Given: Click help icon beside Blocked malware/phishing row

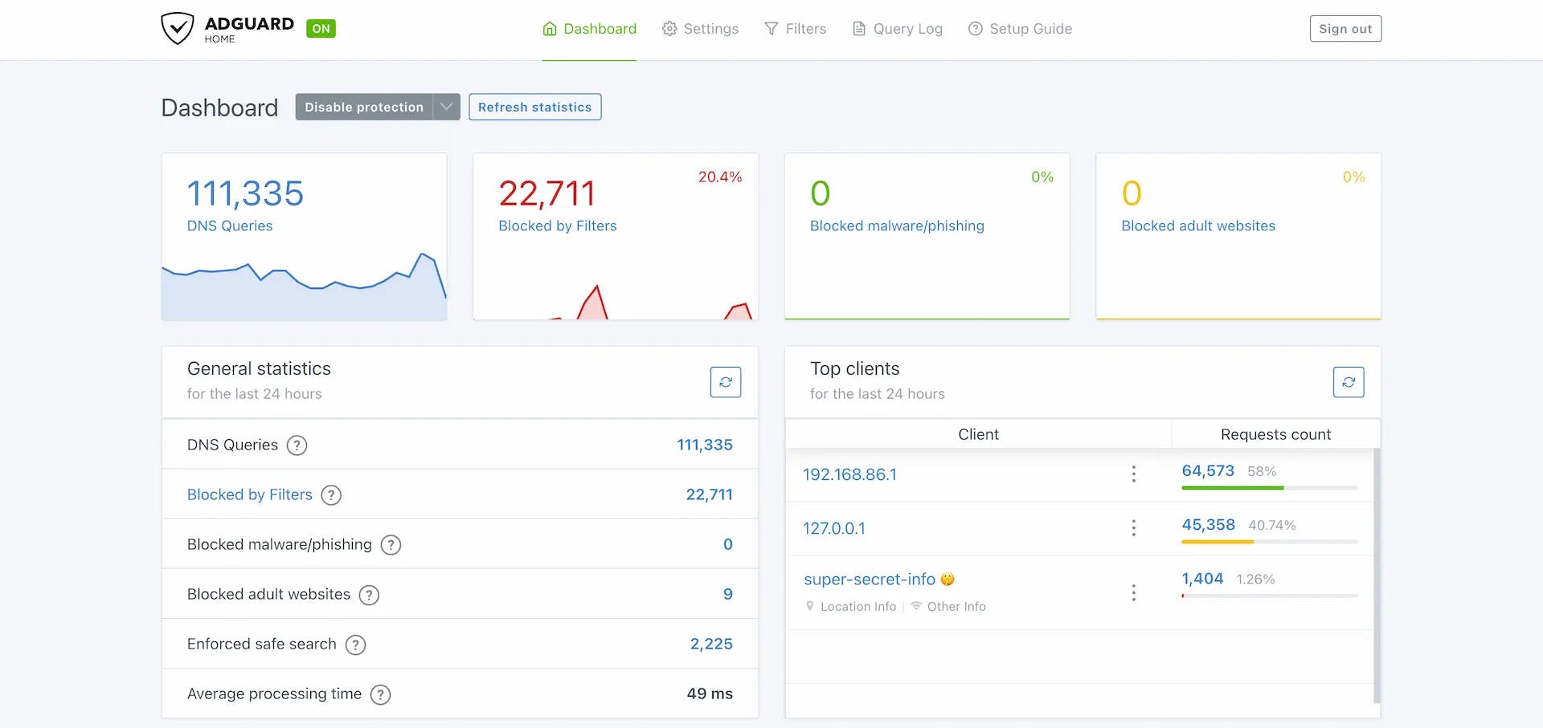Looking at the screenshot, I should [x=391, y=545].
